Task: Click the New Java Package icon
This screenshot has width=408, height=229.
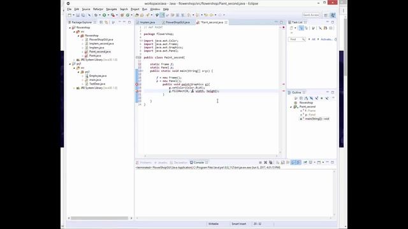Action: [x=122, y=15]
